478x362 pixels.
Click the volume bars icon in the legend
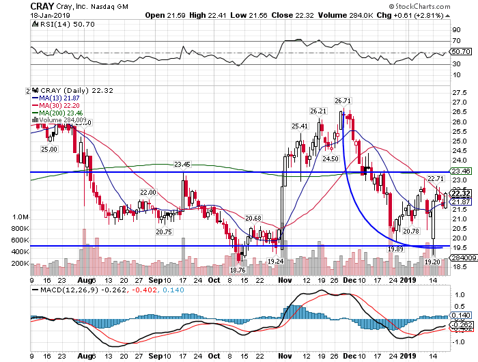35,120
